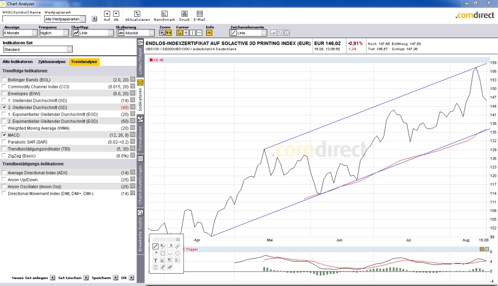Viewport: 498px width, 286px height.
Task: Open the Chart-Einstellungen side panel
Action: pos(140,181)
